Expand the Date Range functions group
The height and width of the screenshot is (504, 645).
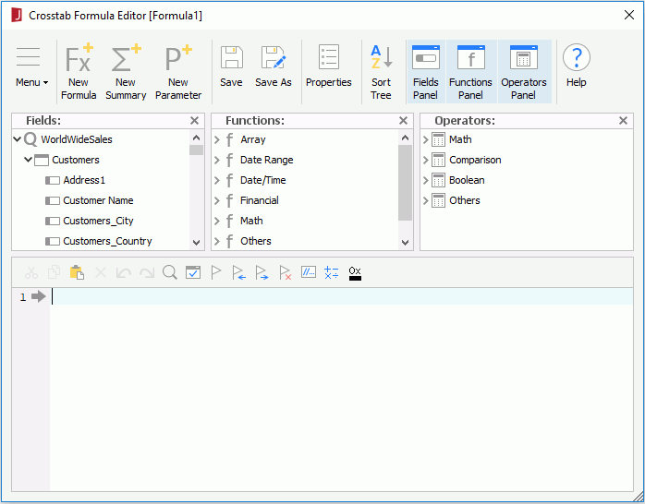(x=217, y=160)
